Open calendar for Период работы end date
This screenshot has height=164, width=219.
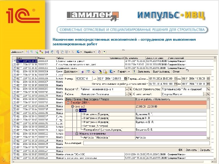tap(208, 79)
